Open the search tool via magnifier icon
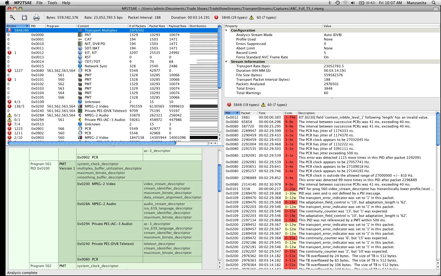This screenshot has width=441, height=276. pyautogui.click(x=12, y=17)
